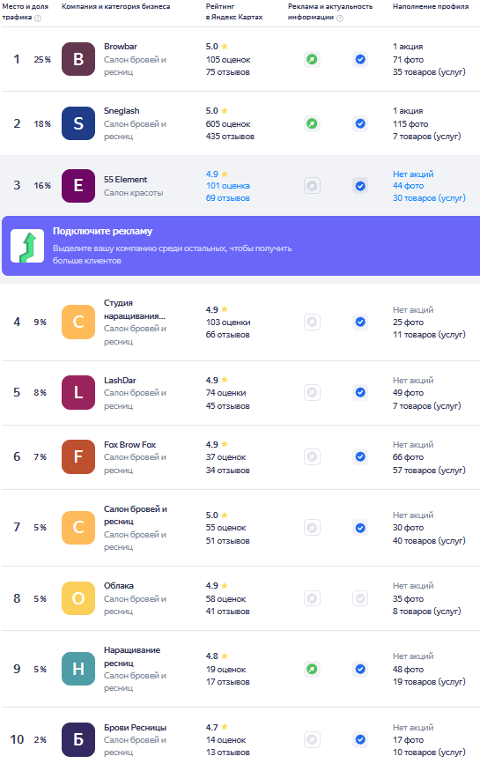Click the 55 Element company avatar
The image size is (480, 771).
[78, 186]
